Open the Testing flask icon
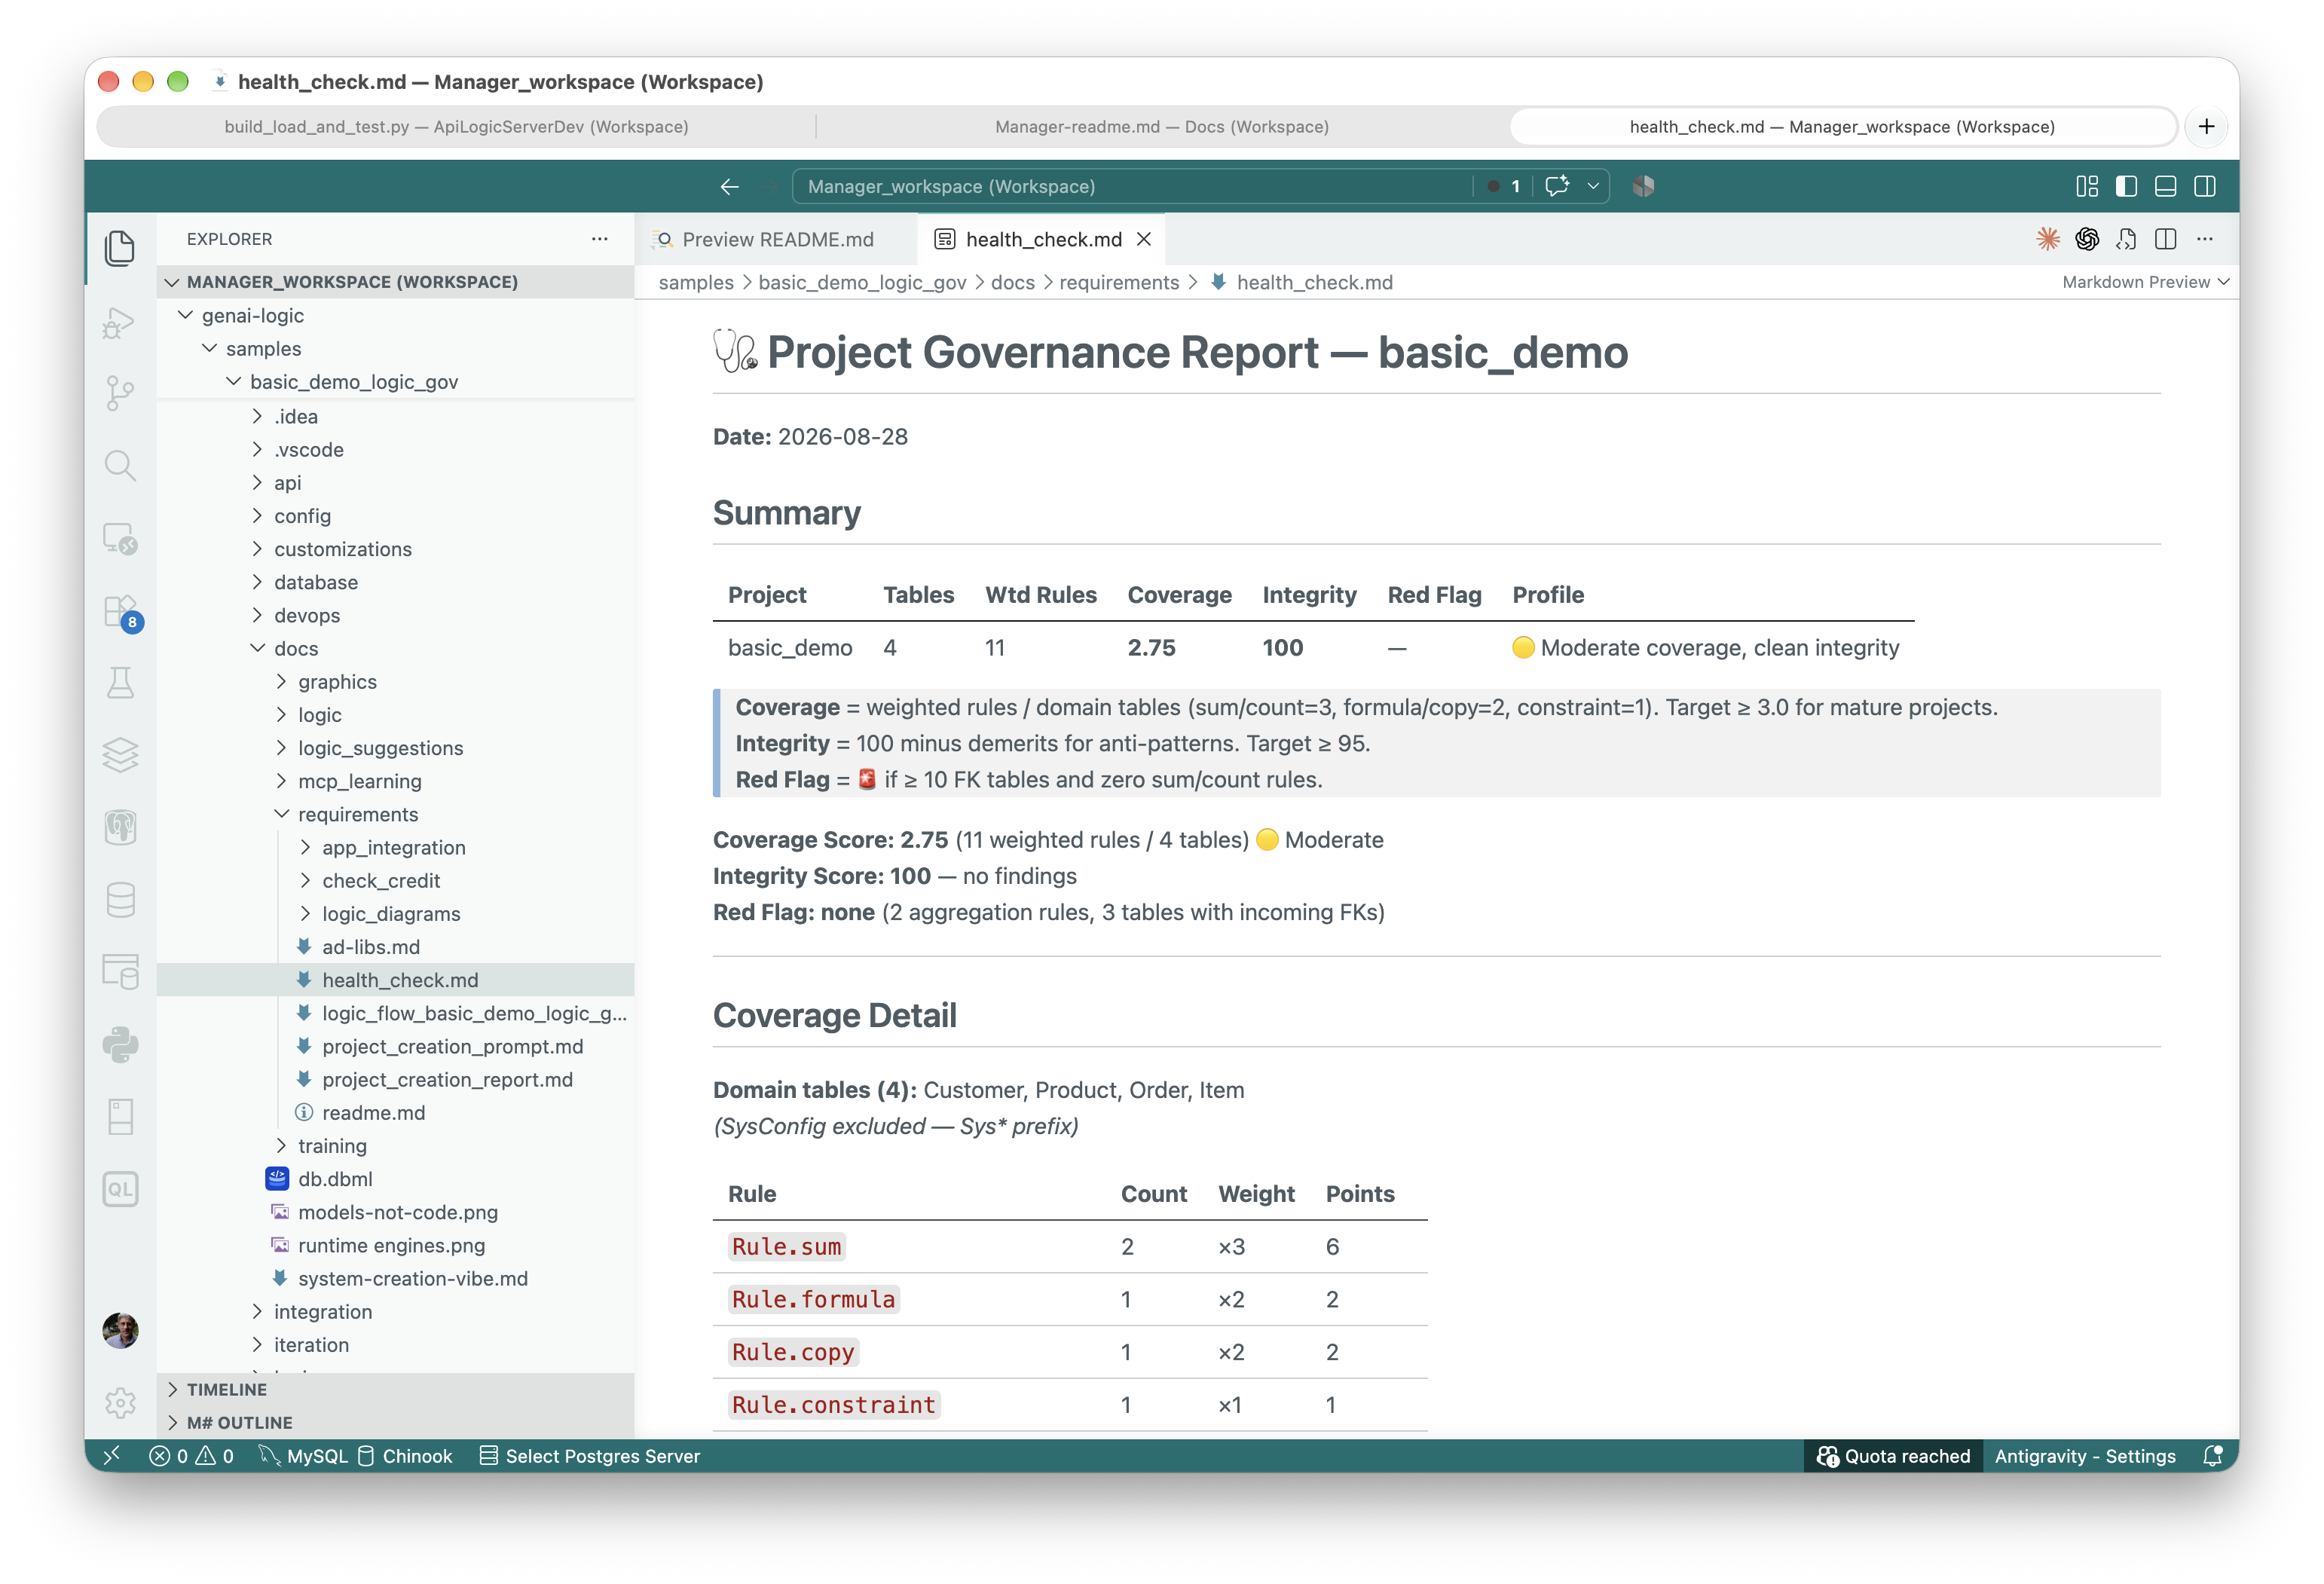2324x1584 pixels. [x=120, y=683]
